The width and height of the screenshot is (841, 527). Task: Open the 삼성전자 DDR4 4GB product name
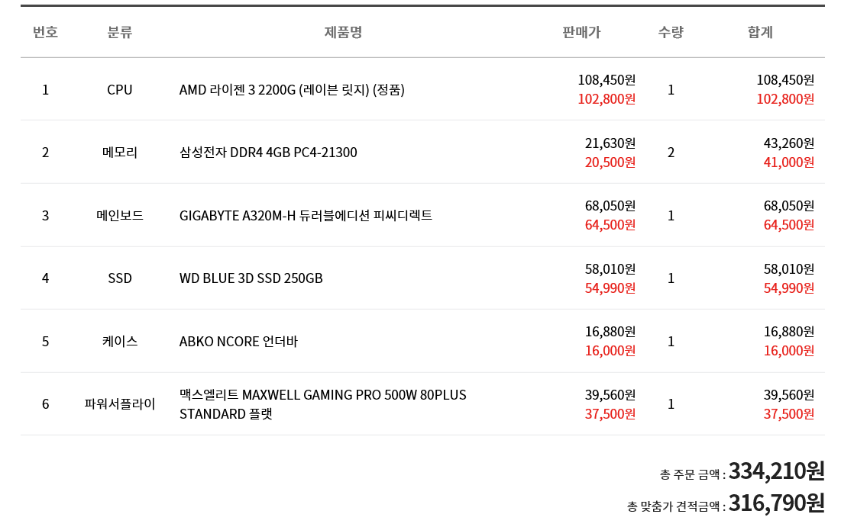(x=268, y=153)
